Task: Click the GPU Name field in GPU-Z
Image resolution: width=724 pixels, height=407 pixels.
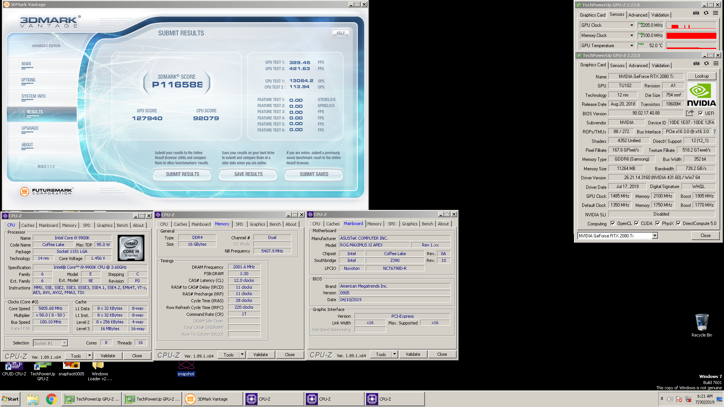Action: (x=646, y=76)
